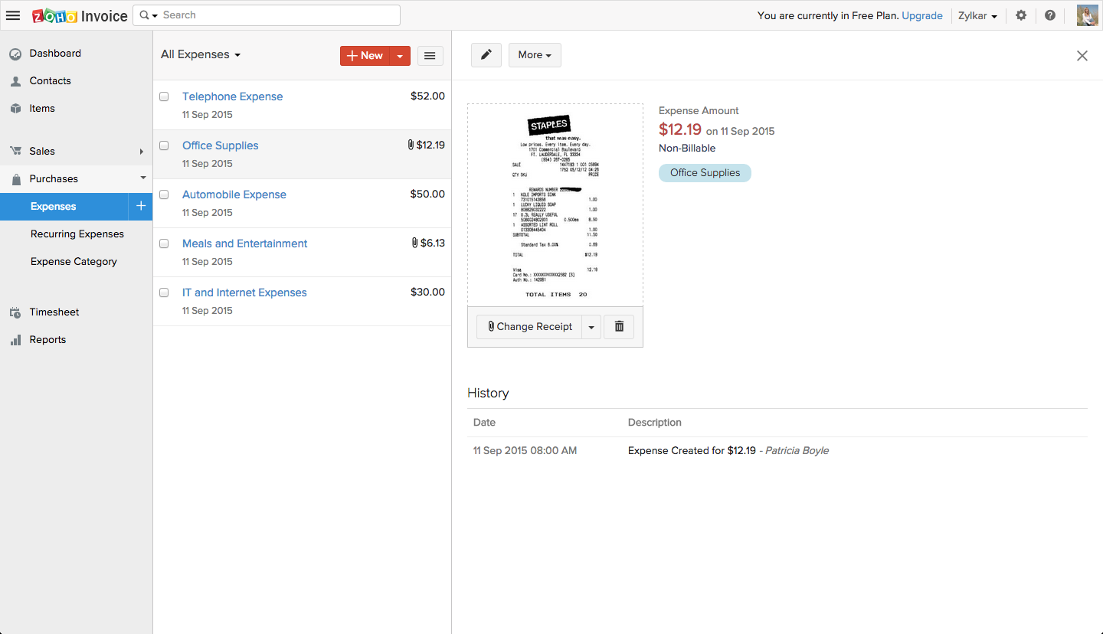
Task: Click the help question mark icon
Action: coord(1050,15)
